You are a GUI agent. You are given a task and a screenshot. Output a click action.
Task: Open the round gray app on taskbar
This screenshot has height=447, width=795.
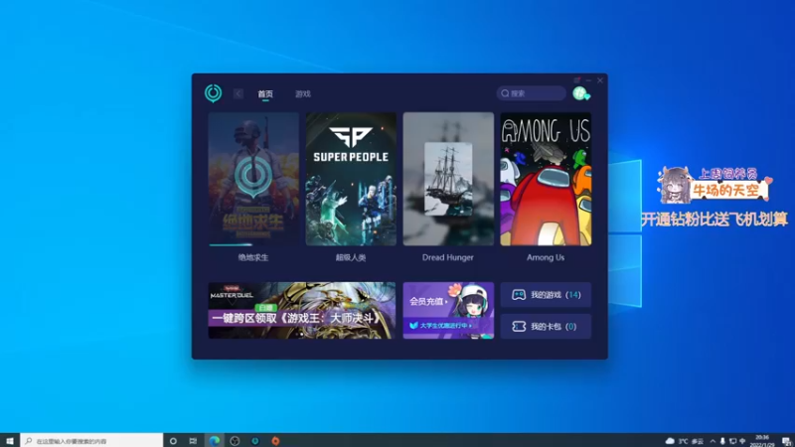click(x=235, y=441)
